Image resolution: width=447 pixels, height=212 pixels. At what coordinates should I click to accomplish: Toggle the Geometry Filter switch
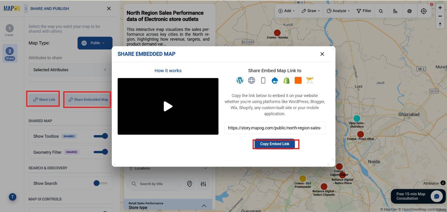point(101,152)
